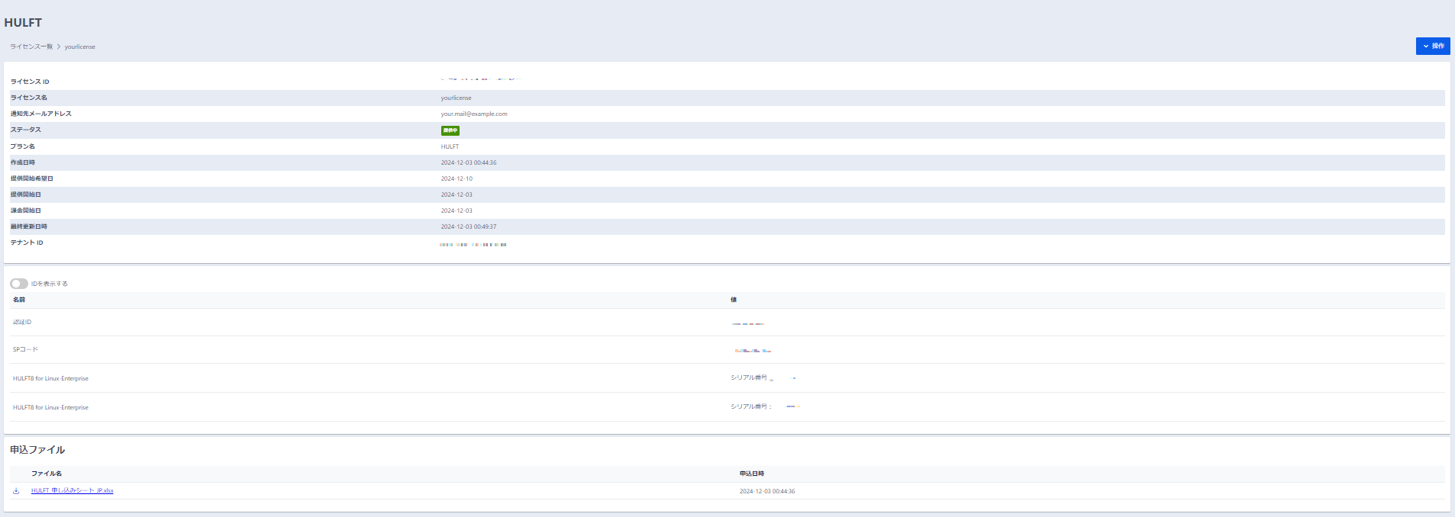Image resolution: width=1455 pixels, height=517 pixels.
Task: Click the 申込ファイル section heading
Action: [x=37, y=450]
